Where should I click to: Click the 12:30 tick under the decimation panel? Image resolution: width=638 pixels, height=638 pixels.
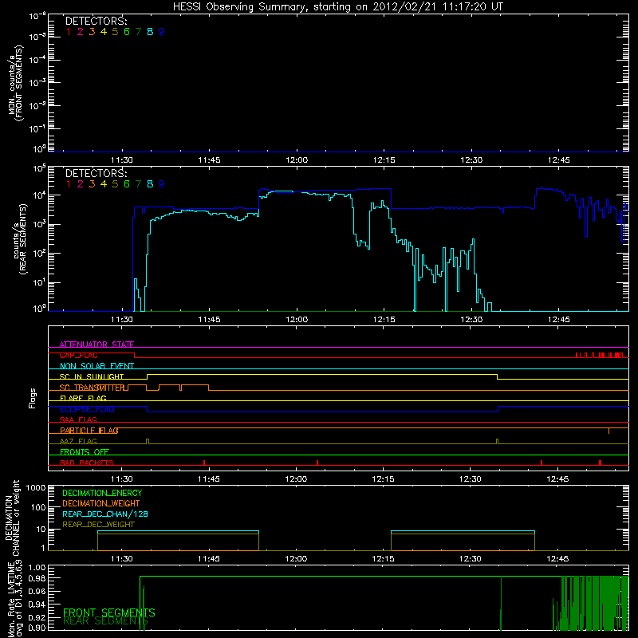(471, 559)
